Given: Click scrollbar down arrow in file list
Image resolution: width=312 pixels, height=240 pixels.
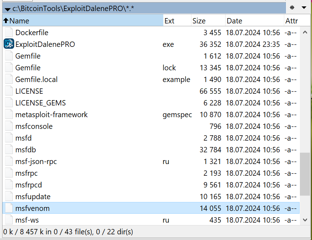Looking at the screenshot, I should point(305,220).
